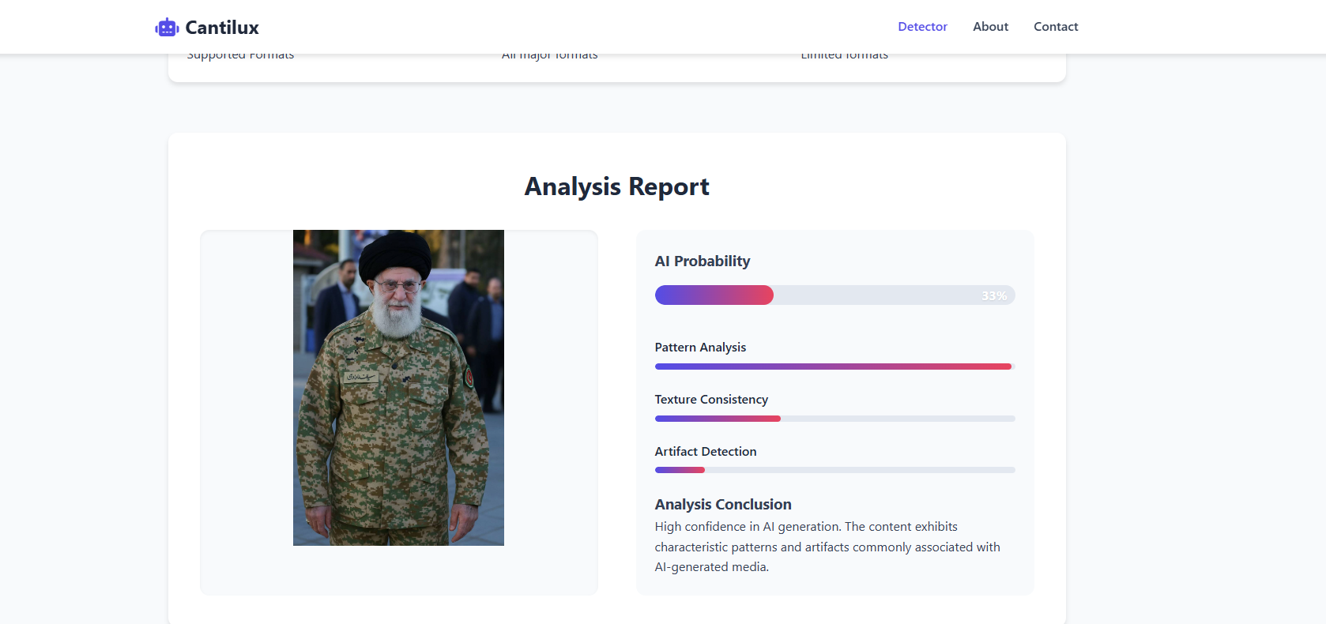Open the Contact page link
The height and width of the screenshot is (624, 1326).
[x=1055, y=27]
